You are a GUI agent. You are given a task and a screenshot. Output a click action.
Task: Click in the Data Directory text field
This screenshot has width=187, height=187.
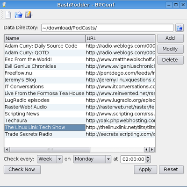108,28
